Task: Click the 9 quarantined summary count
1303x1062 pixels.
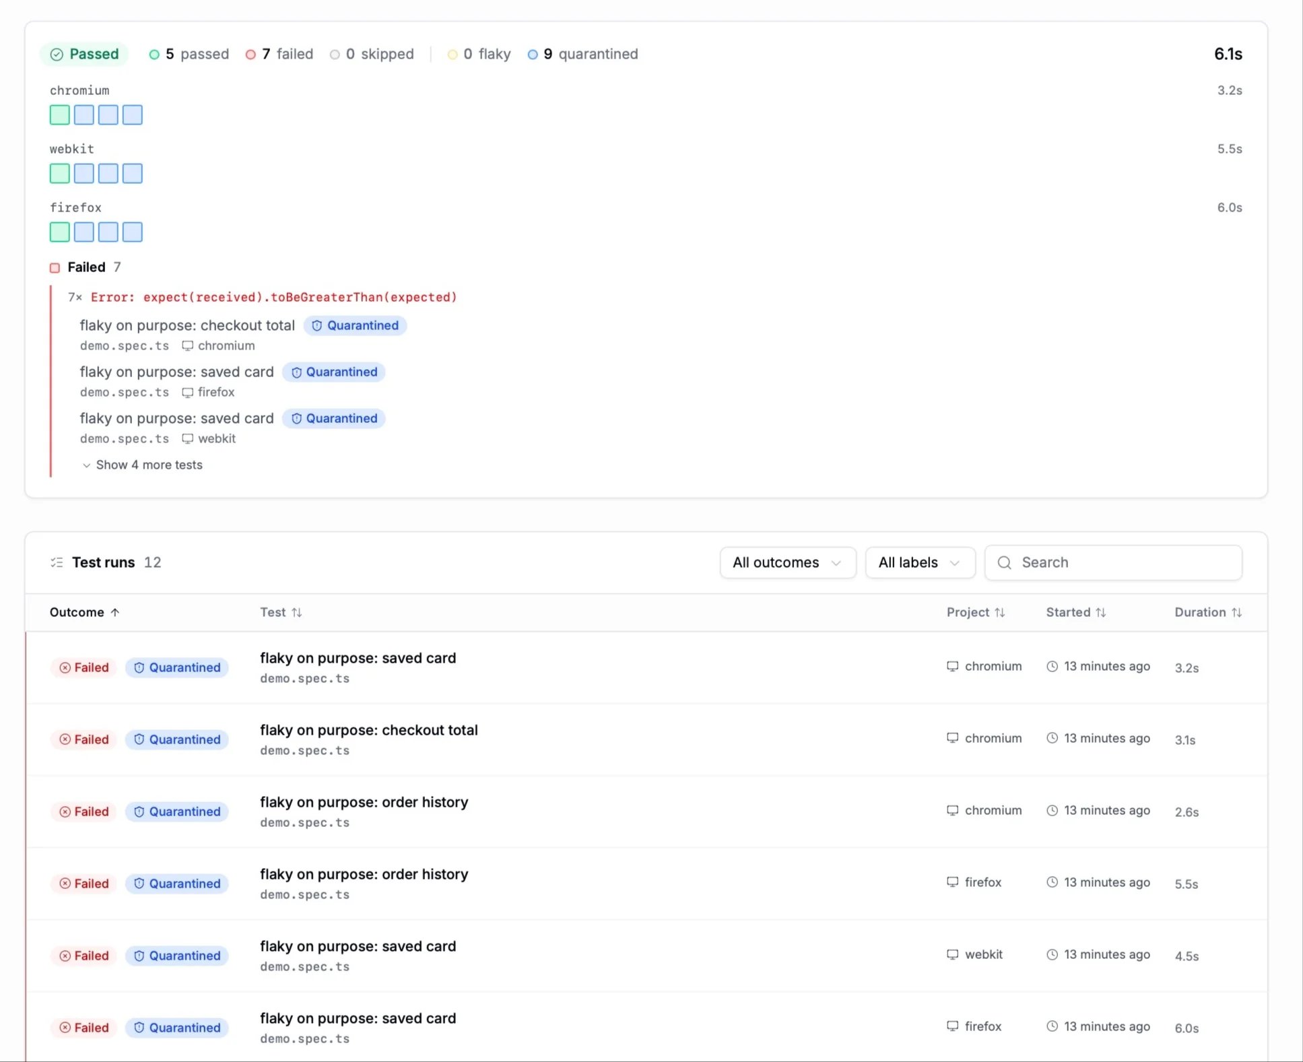Action: coord(582,54)
